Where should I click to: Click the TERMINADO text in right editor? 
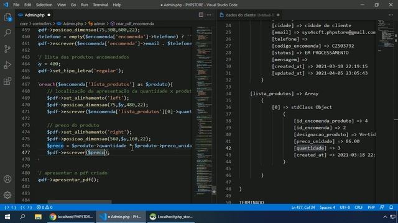[x=251, y=203]
